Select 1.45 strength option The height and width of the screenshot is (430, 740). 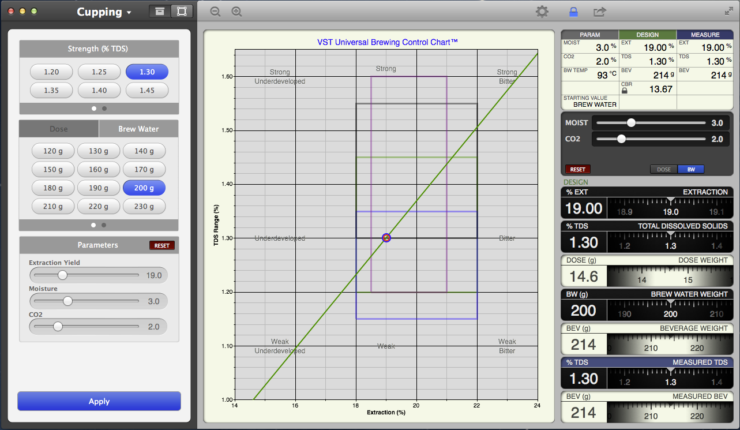coord(147,91)
